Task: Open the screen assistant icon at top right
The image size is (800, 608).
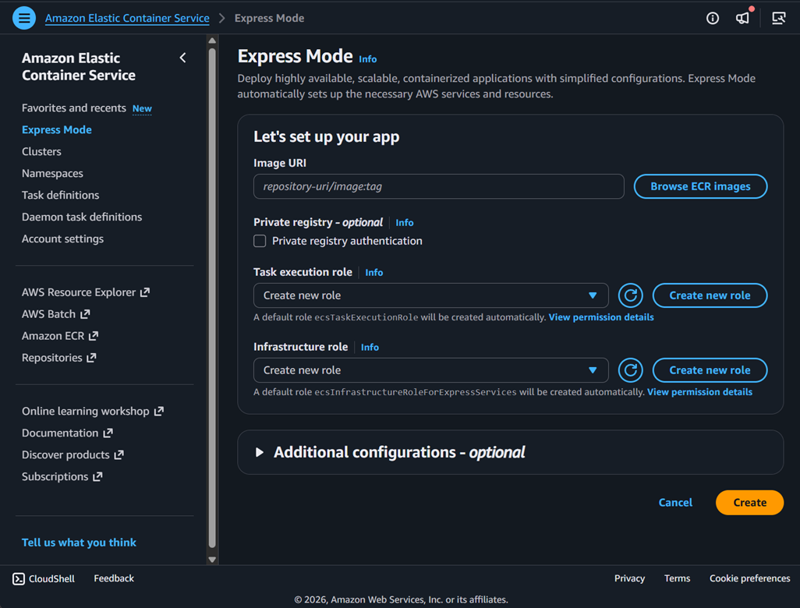Action: (x=778, y=19)
